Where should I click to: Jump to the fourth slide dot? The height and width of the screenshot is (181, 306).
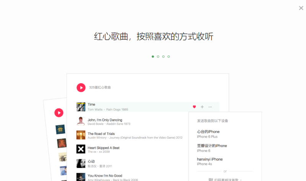point(169,57)
